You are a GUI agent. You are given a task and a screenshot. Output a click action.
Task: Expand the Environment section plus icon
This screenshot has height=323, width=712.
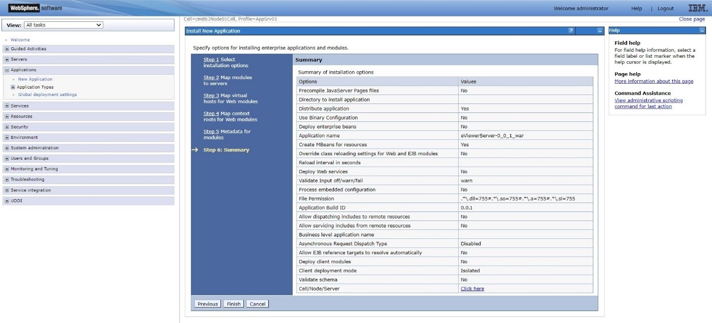(x=6, y=137)
